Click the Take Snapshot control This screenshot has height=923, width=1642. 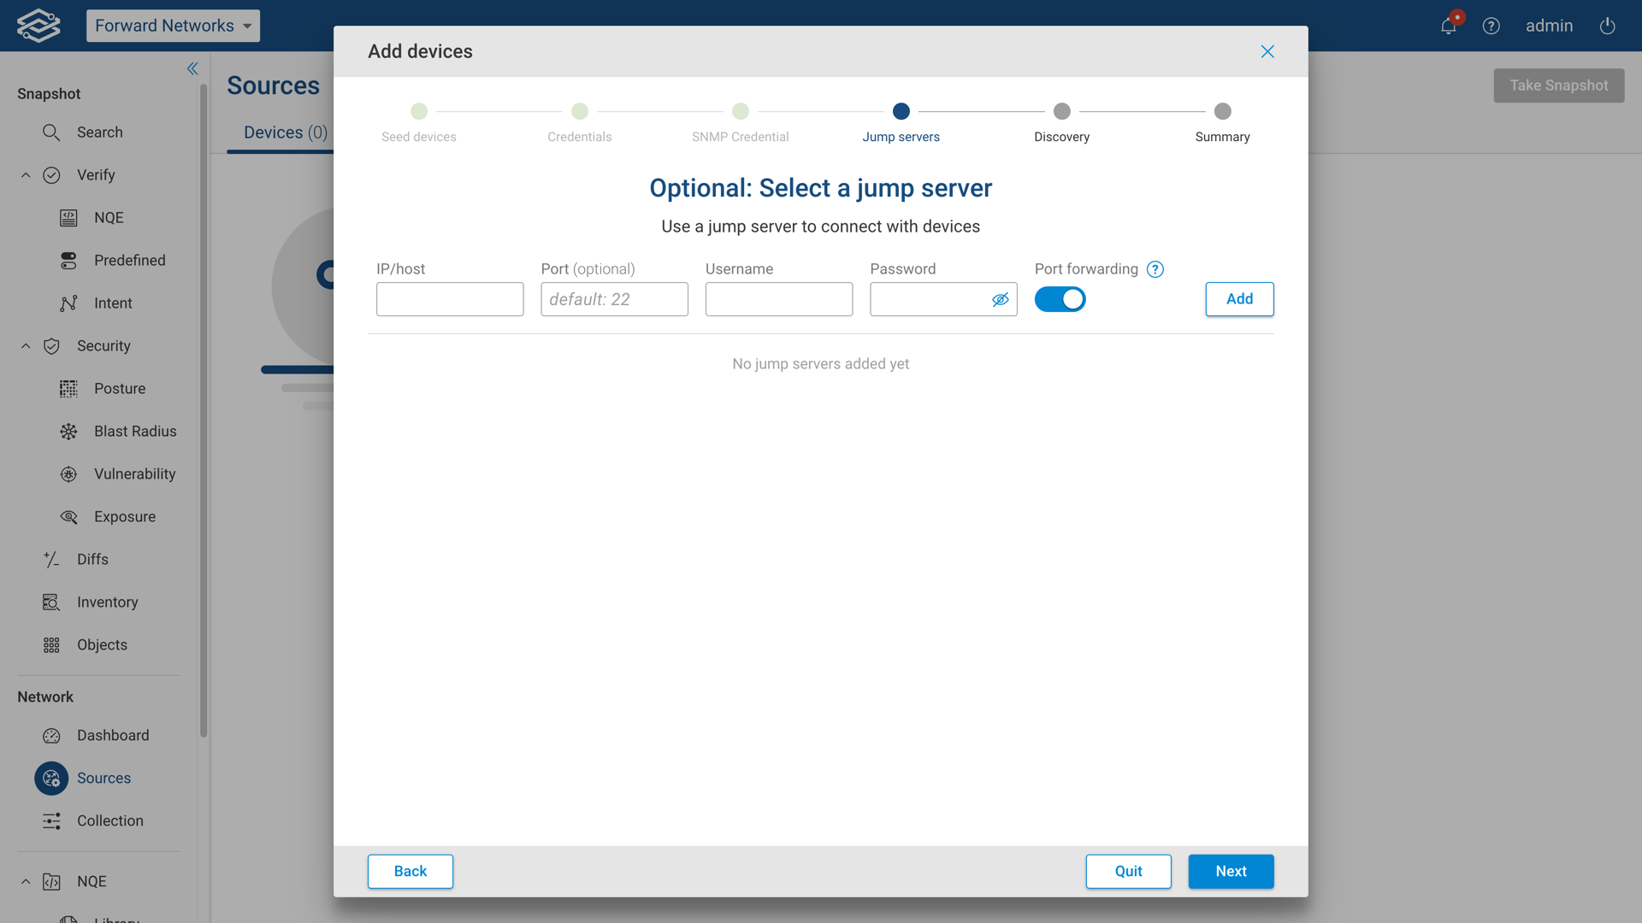click(1558, 85)
